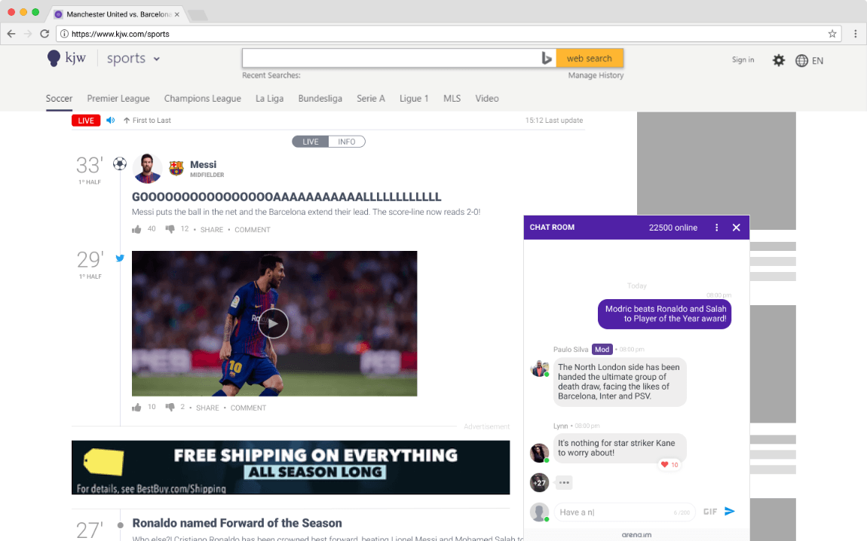Switch toggle to LIVE view
Image resolution: width=867 pixels, height=541 pixels.
[310, 142]
